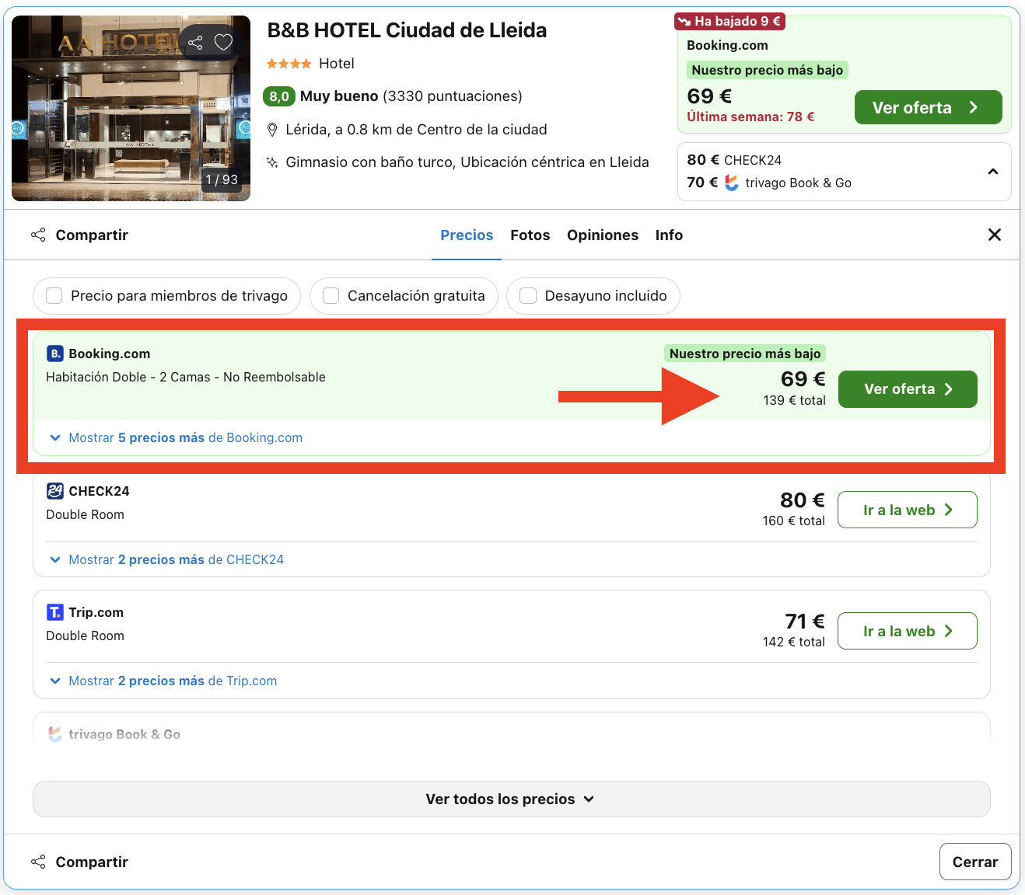1025x895 pixels.
Task: Collapse the CHECK24 and trivago price summary box
Action: (x=992, y=171)
